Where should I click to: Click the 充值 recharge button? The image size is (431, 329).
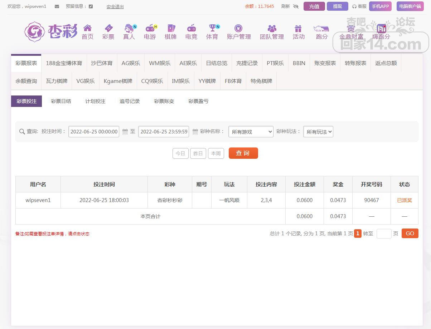pos(314,6)
